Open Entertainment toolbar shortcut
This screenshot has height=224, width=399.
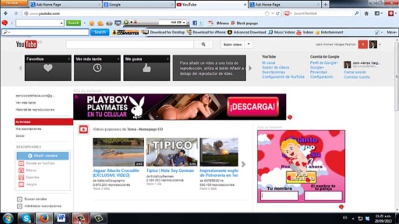[329, 32]
